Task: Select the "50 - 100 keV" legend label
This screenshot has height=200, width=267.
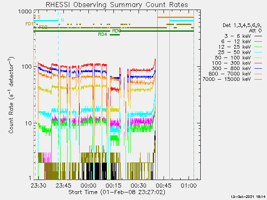Action: [233, 57]
